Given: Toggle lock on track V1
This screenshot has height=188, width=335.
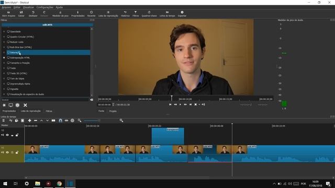Looking at the screenshot, I should coord(17,152).
